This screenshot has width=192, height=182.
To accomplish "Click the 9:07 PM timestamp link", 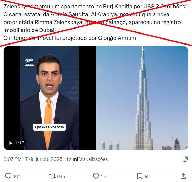I will tap(13, 159).
